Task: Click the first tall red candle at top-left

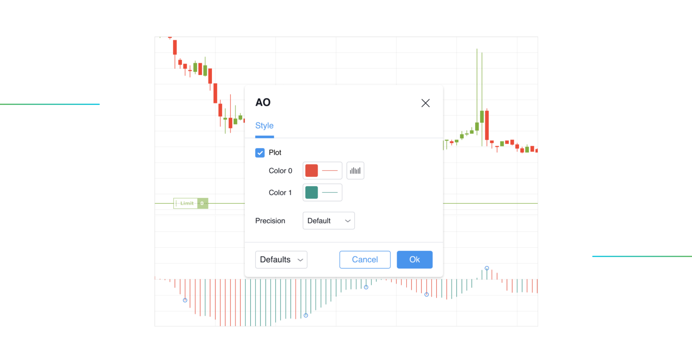Action: pyautogui.click(x=175, y=47)
